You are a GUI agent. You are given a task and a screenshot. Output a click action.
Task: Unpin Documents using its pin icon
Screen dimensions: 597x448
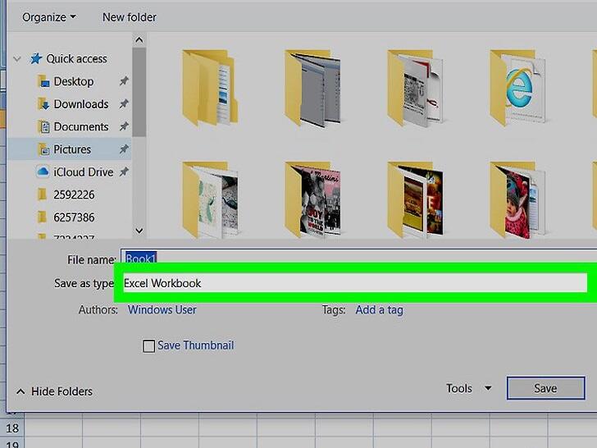coord(124,126)
